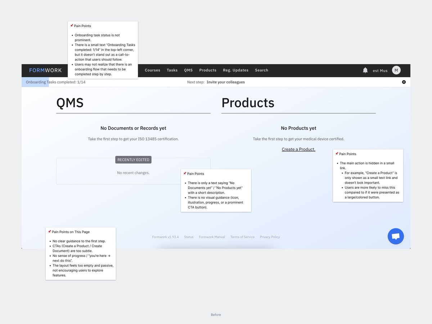
Task: Open the Formwork Manual footer link
Action: click(x=212, y=237)
